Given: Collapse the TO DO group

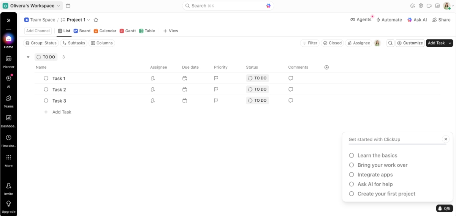Looking at the screenshot, I should tap(28, 57).
